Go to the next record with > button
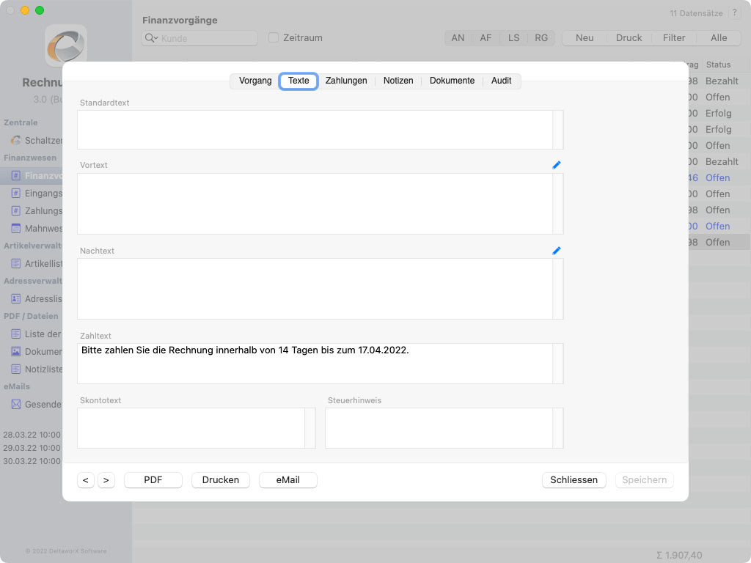Image resolution: width=751 pixels, height=563 pixels. 106,480
